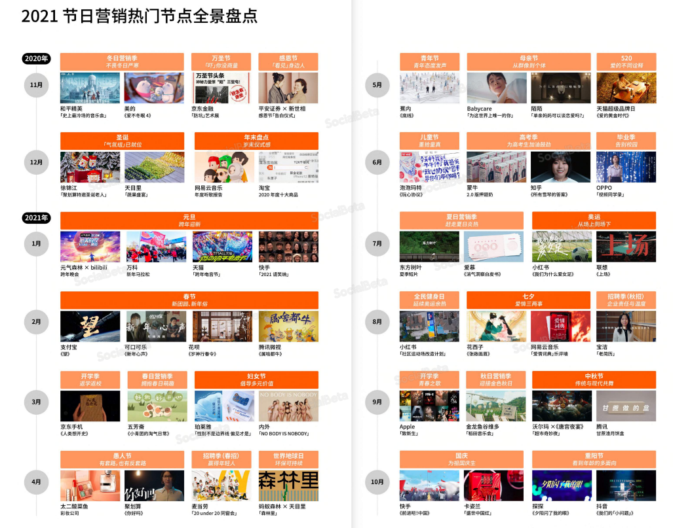Click the 抖音 caption text

[602, 506]
